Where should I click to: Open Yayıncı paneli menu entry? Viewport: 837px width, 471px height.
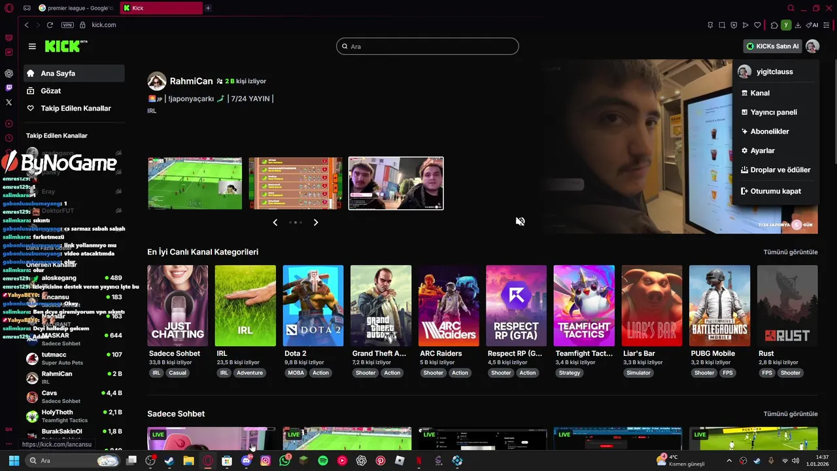[x=776, y=112]
